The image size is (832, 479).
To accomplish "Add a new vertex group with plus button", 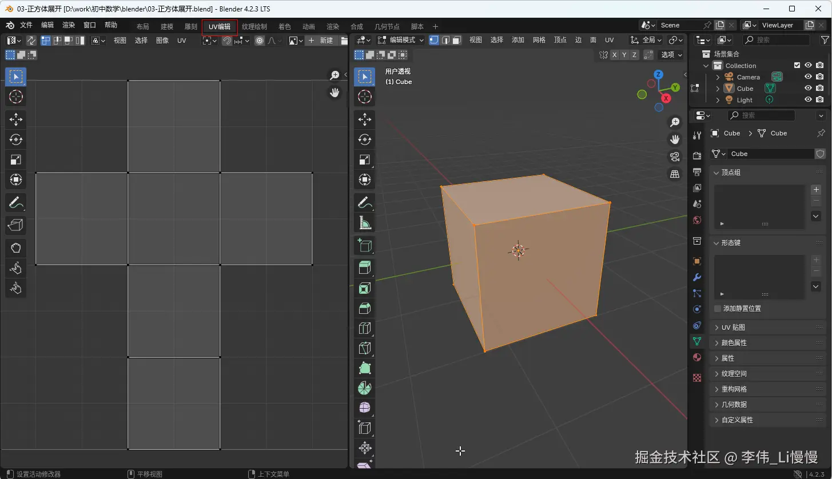I will pos(816,190).
